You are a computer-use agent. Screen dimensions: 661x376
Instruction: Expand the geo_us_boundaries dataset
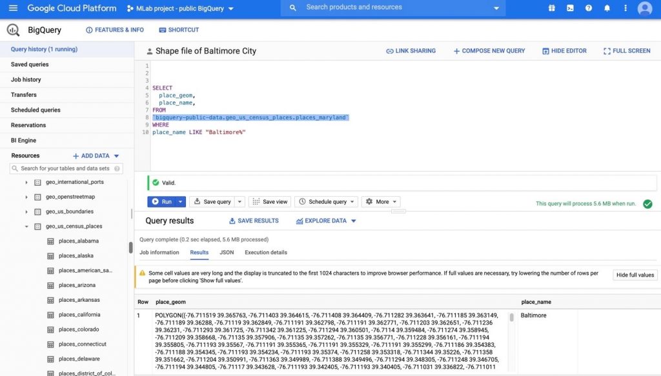(26, 212)
